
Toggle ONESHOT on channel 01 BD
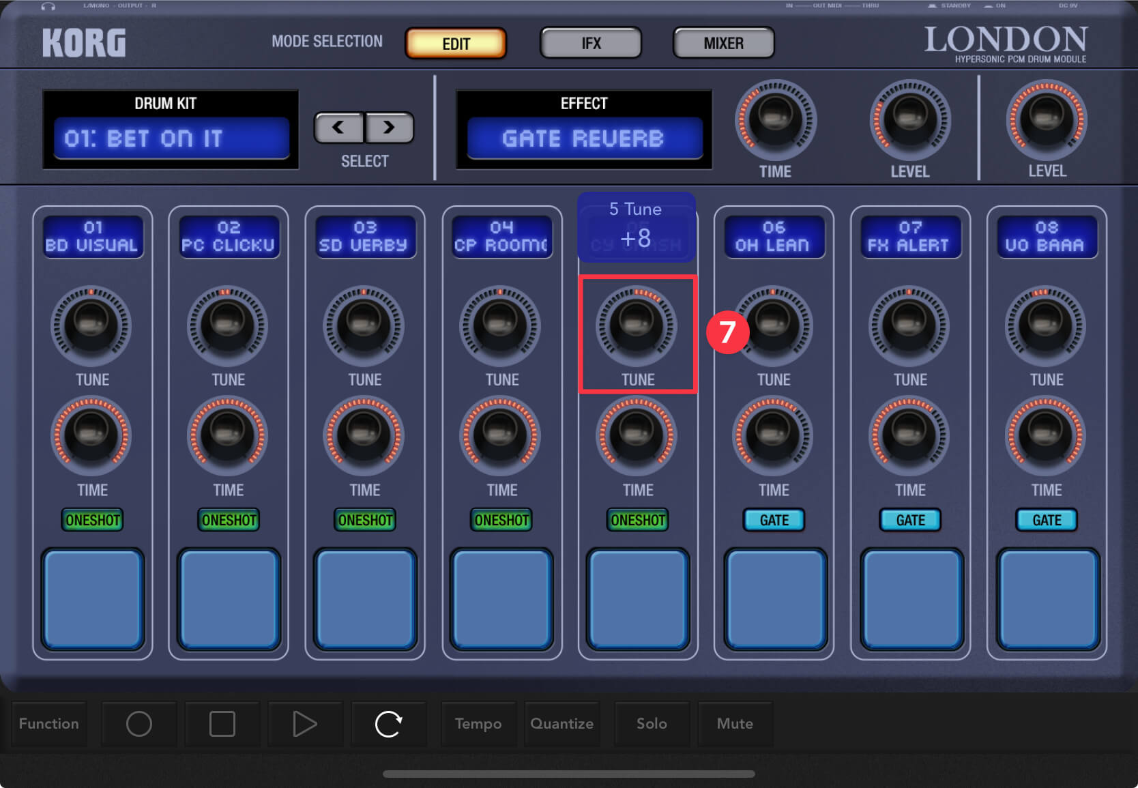93,520
